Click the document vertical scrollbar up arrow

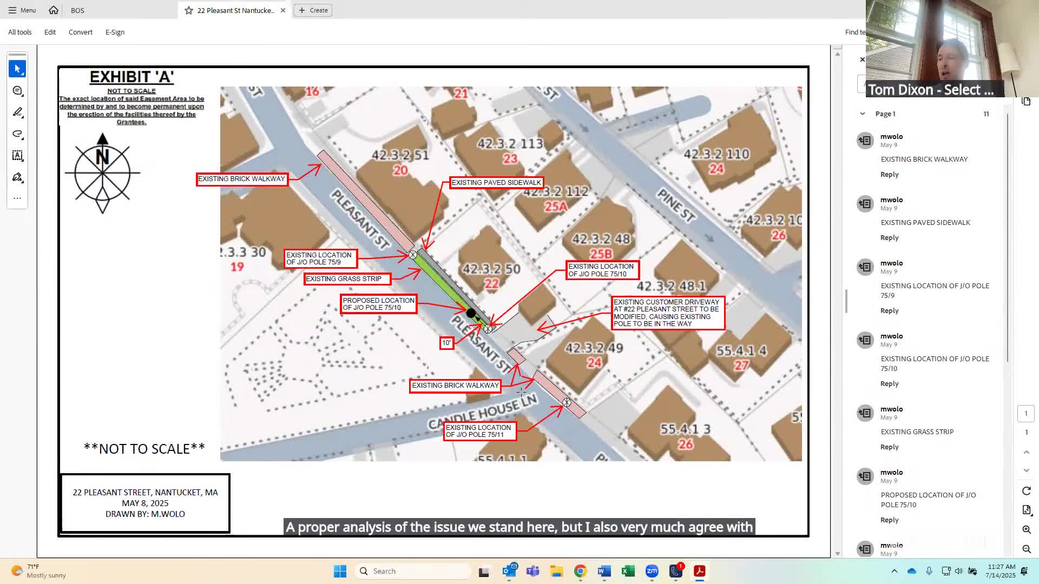(838, 54)
